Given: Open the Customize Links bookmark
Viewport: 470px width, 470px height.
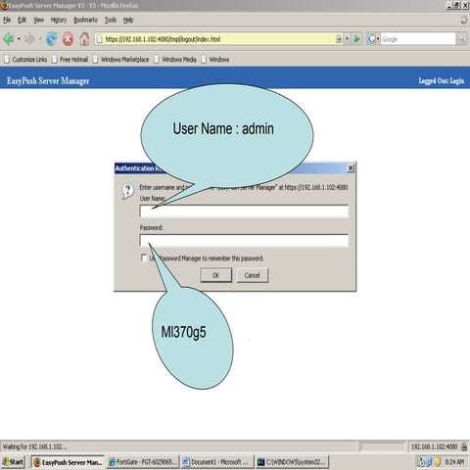Looking at the screenshot, I should coord(25,60).
